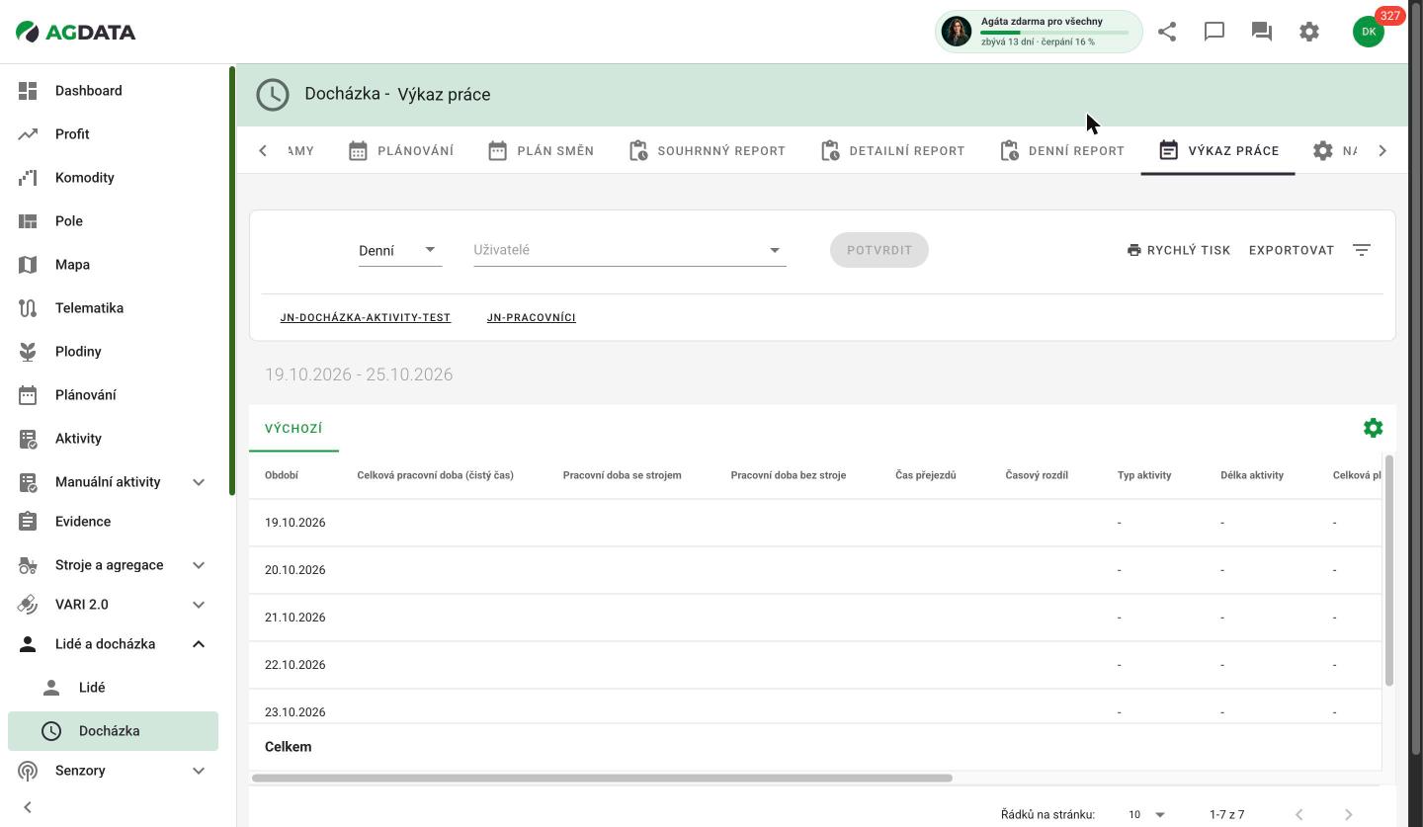Open Pole in the sidebar
The height and width of the screenshot is (827, 1423).
pos(113,221)
